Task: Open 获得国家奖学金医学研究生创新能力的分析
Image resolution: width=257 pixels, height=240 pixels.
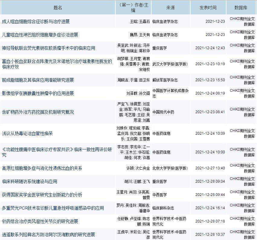Action: (x=42, y=195)
